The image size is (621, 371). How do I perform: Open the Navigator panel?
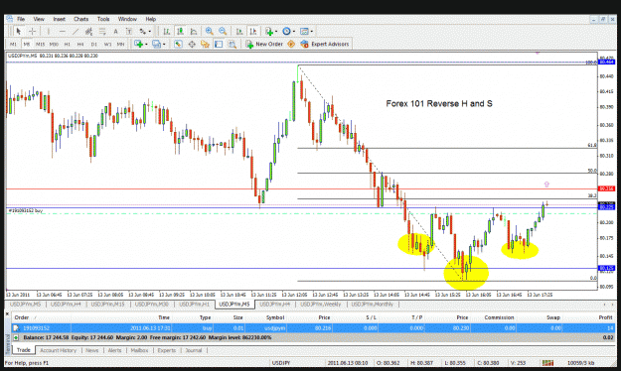[205, 44]
